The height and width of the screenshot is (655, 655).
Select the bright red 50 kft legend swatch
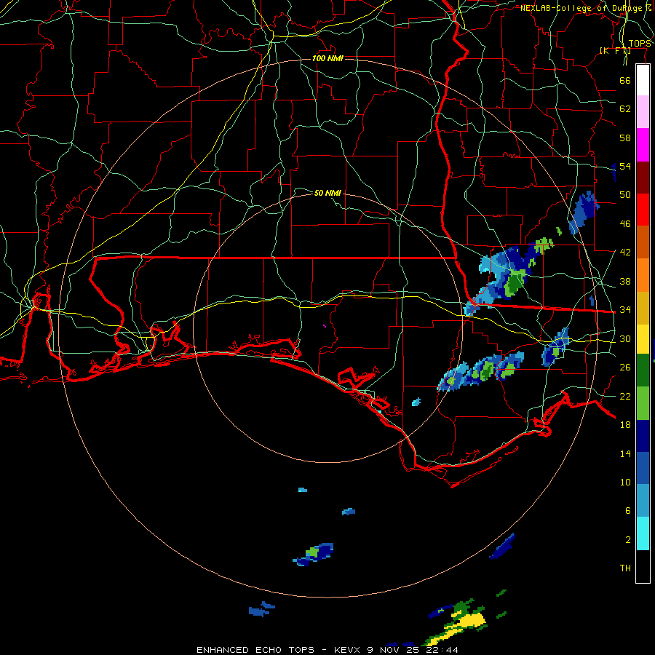point(643,210)
